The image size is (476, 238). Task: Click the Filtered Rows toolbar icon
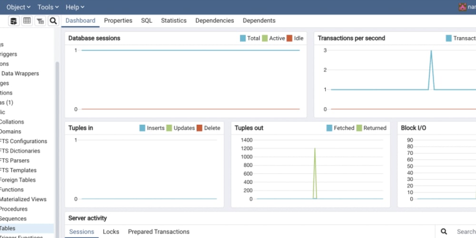tap(40, 21)
